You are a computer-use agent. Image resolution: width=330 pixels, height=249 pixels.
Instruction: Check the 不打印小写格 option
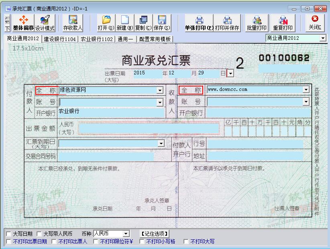coord(142,242)
